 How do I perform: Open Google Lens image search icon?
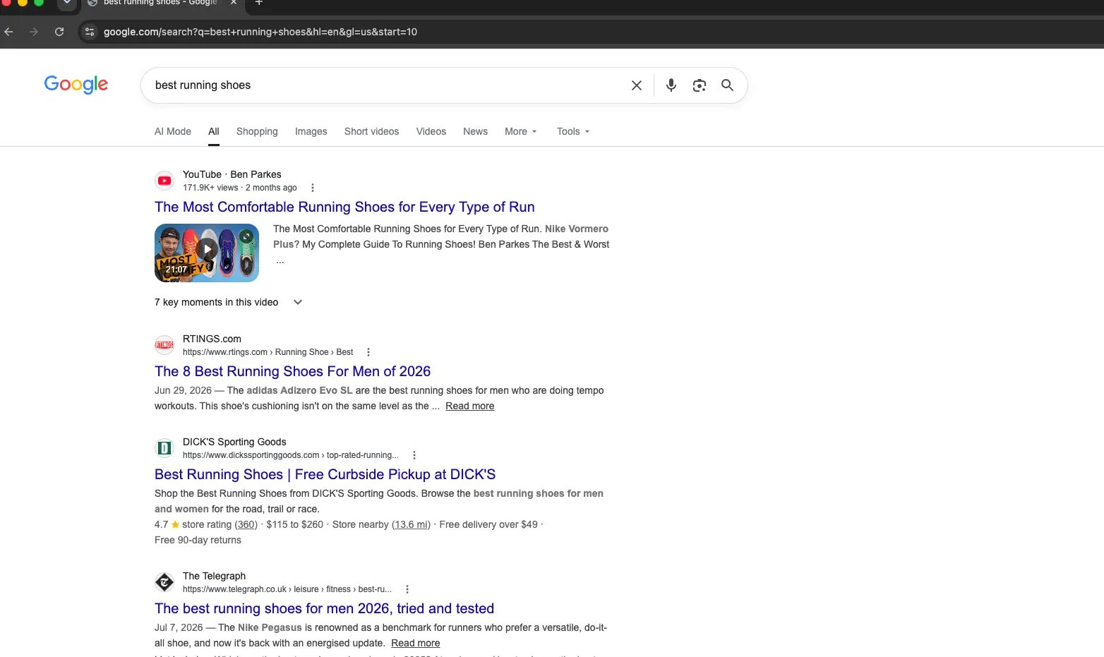click(x=699, y=85)
